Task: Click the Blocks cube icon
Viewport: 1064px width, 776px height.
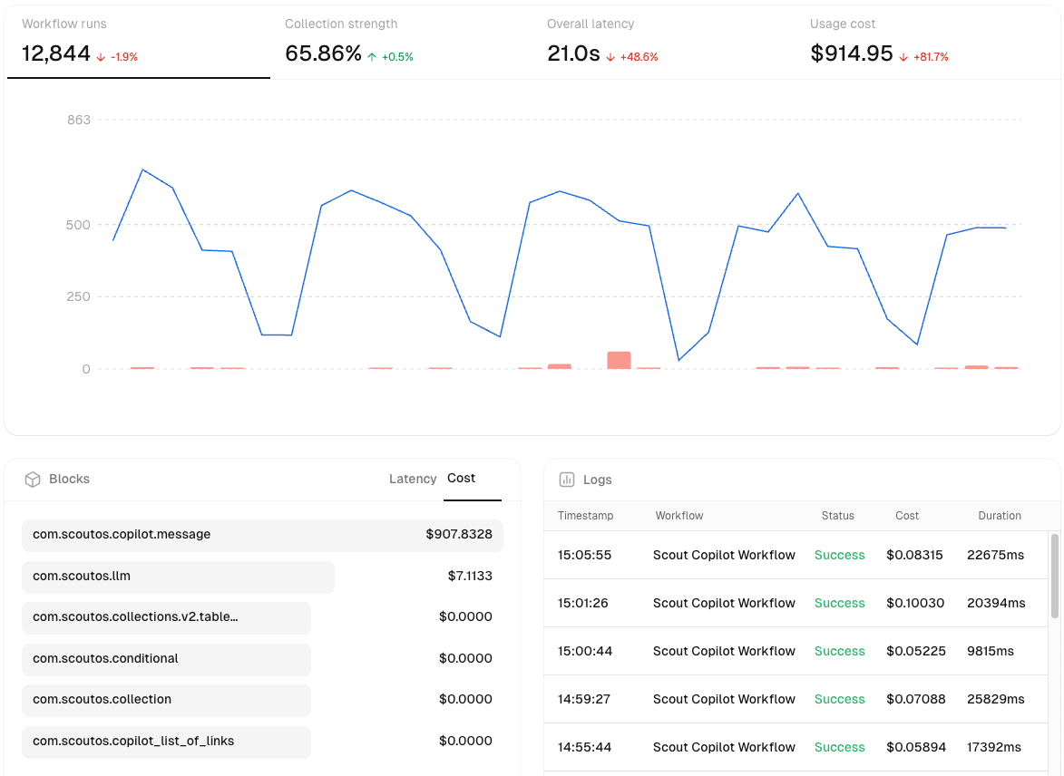Action: pyautogui.click(x=33, y=480)
